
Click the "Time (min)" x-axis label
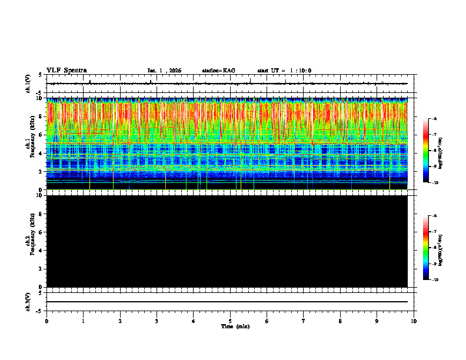click(x=235, y=326)
